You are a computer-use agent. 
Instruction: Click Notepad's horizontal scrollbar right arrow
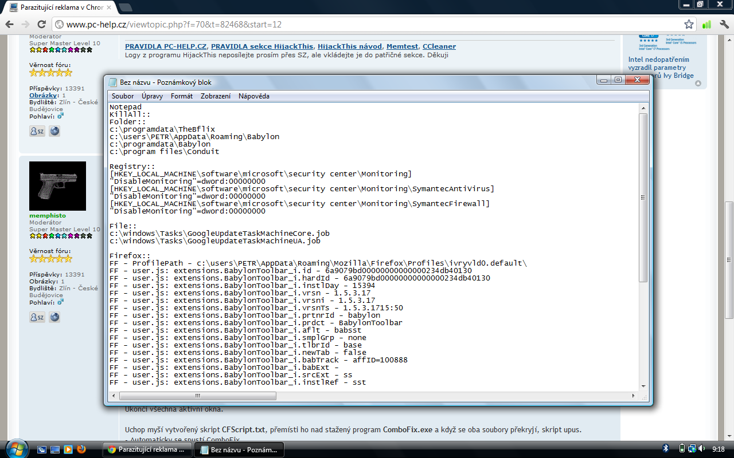click(x=633, y=396)
